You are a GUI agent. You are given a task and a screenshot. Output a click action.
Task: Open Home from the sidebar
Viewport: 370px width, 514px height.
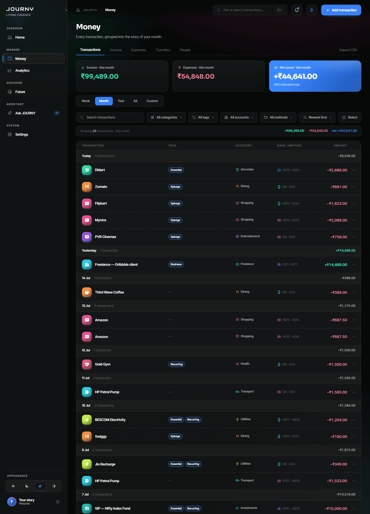[x=33, y=38]
